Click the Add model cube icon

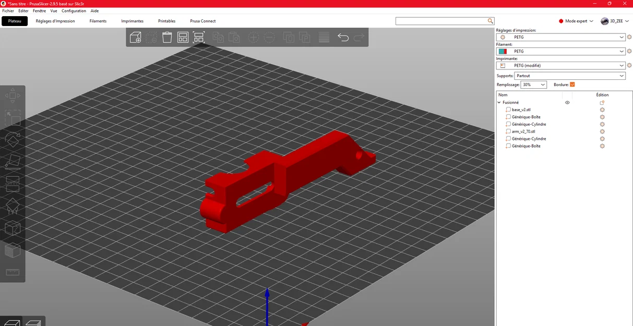click(x=135, y=37)
